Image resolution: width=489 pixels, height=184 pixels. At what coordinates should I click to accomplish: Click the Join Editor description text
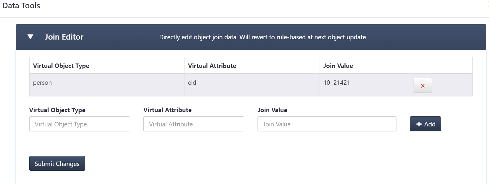[x=263, y=37]
